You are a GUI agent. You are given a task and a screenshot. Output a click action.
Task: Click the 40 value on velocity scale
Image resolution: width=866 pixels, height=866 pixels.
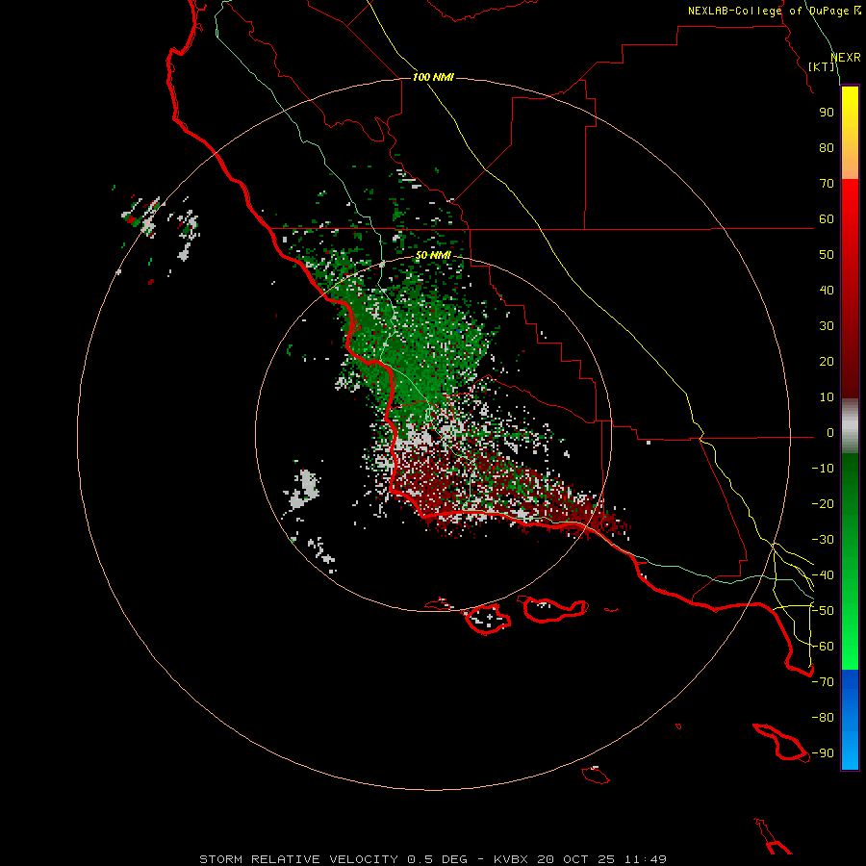(827, 291)
